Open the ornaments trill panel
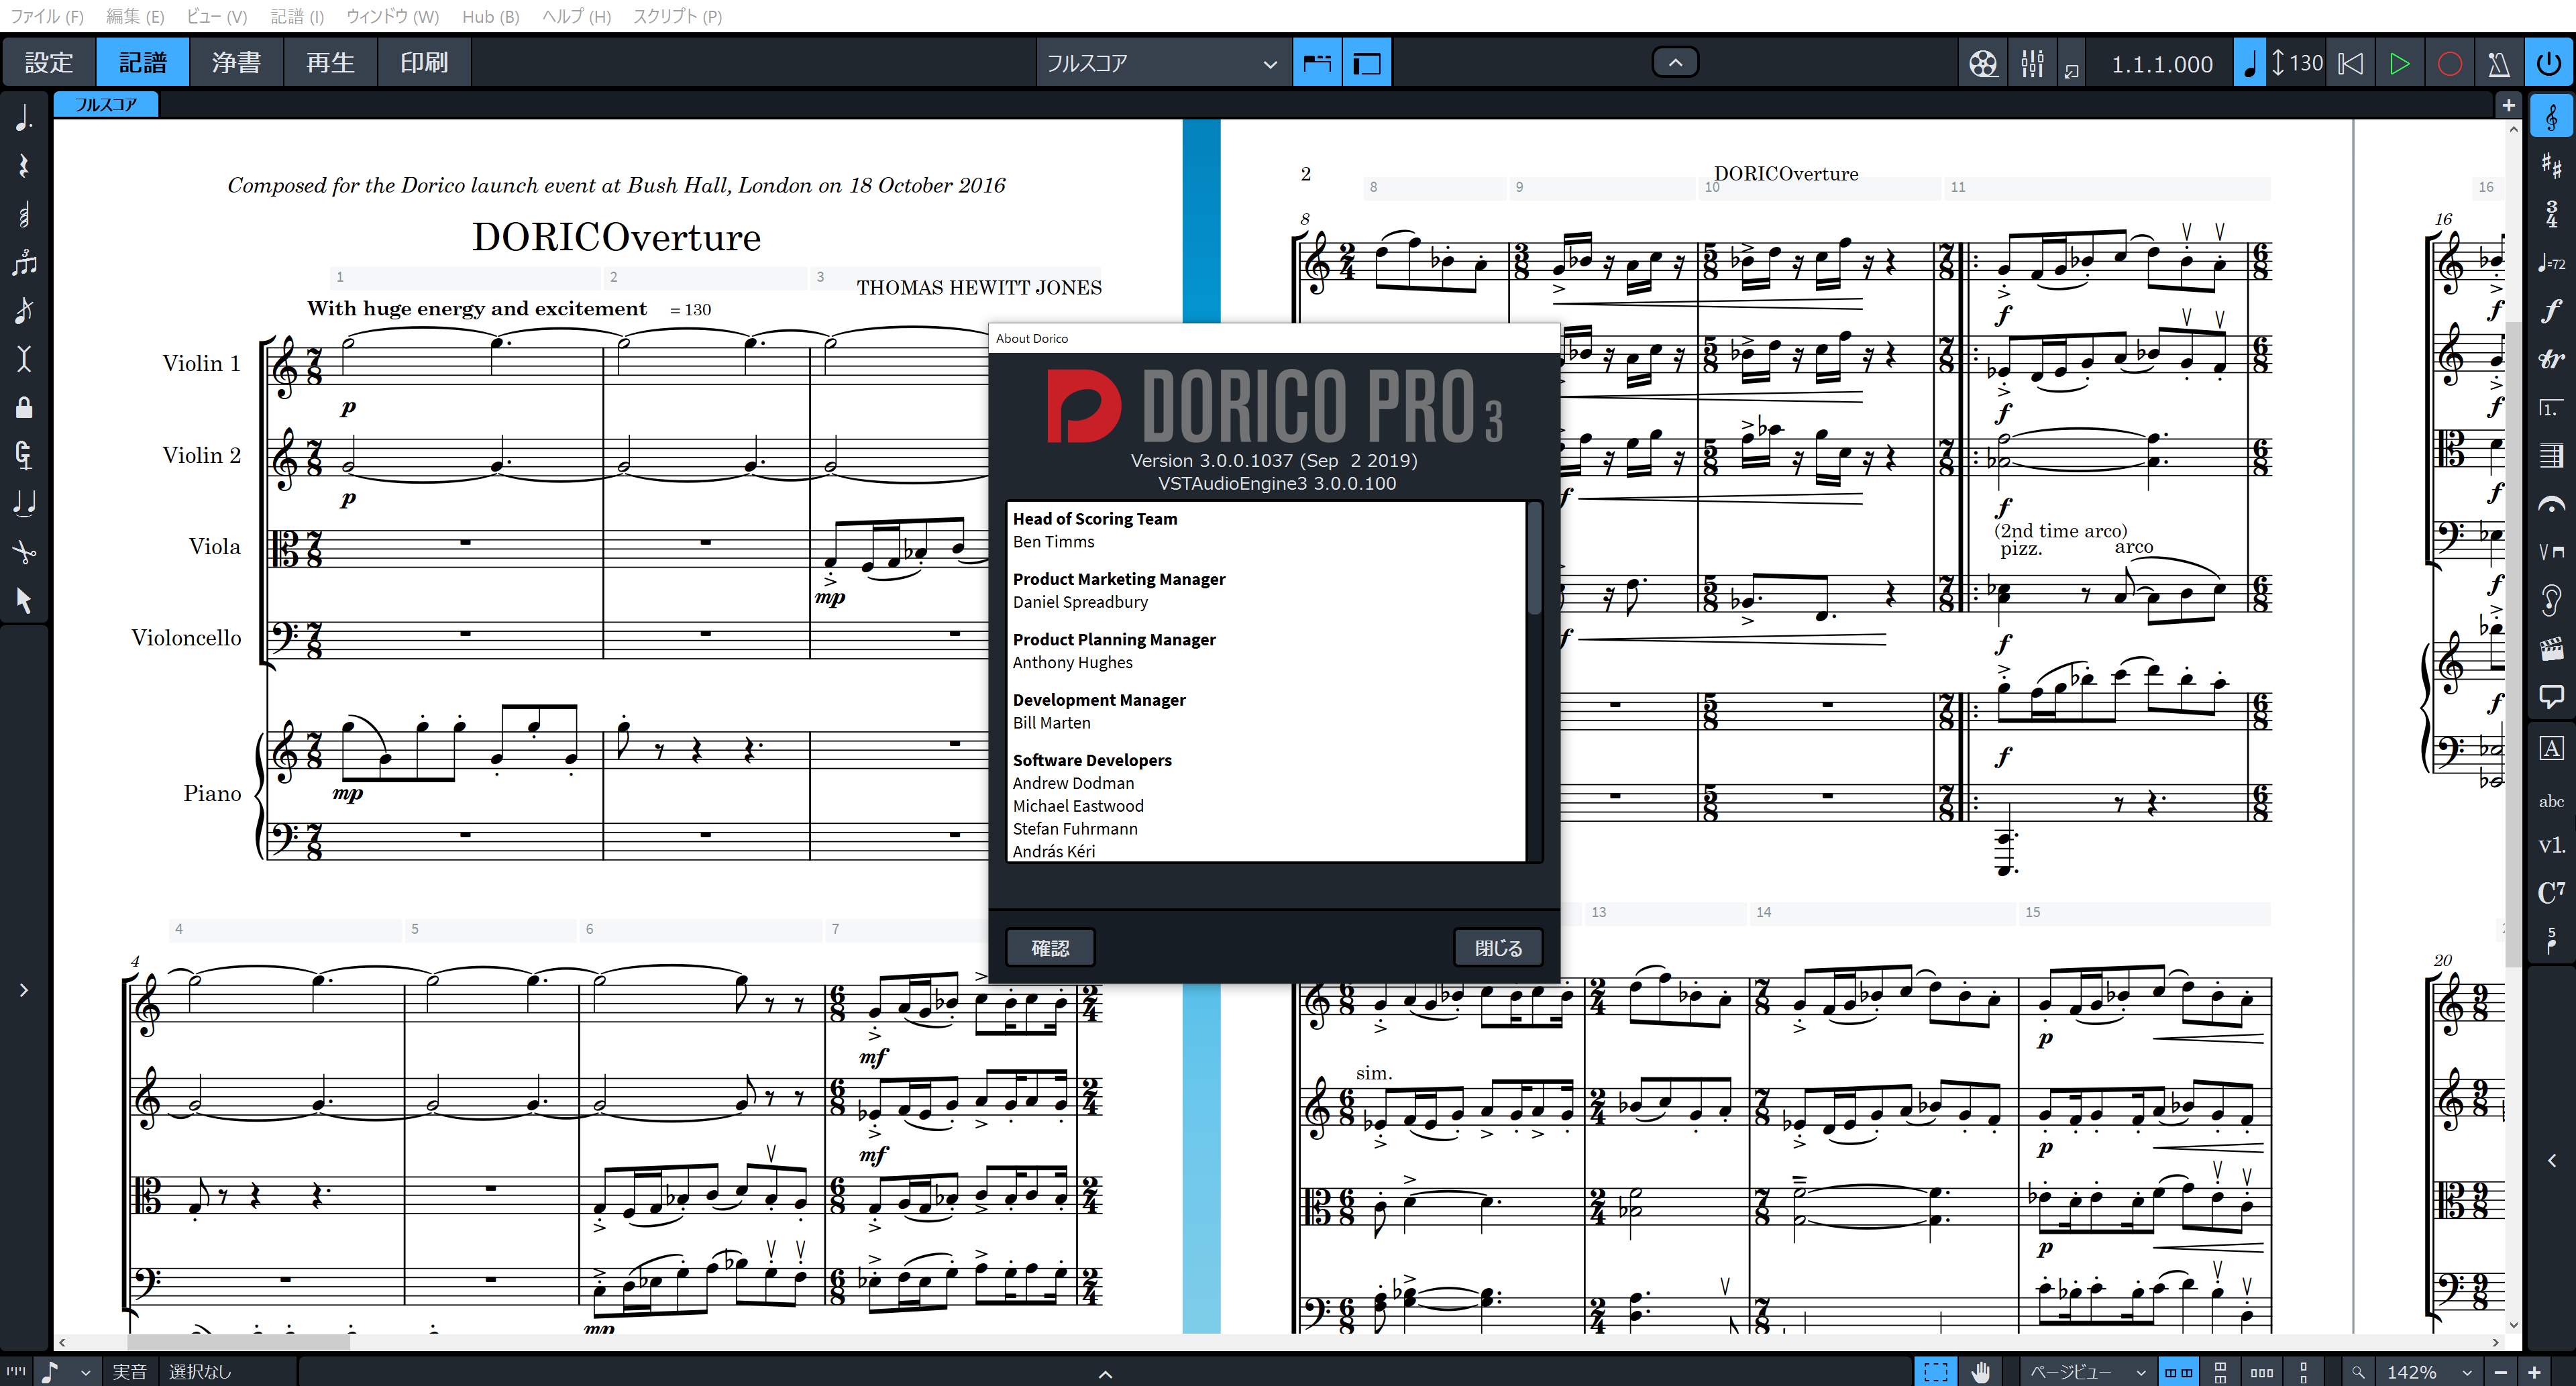This screenshot has height=1386, width=2576. [x=2551, y=359]
